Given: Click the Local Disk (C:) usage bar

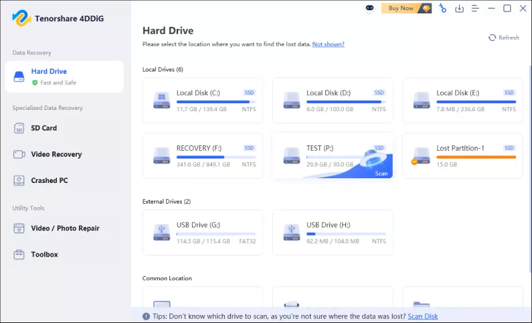Looking at the screenshot, I should coord(216,102).
